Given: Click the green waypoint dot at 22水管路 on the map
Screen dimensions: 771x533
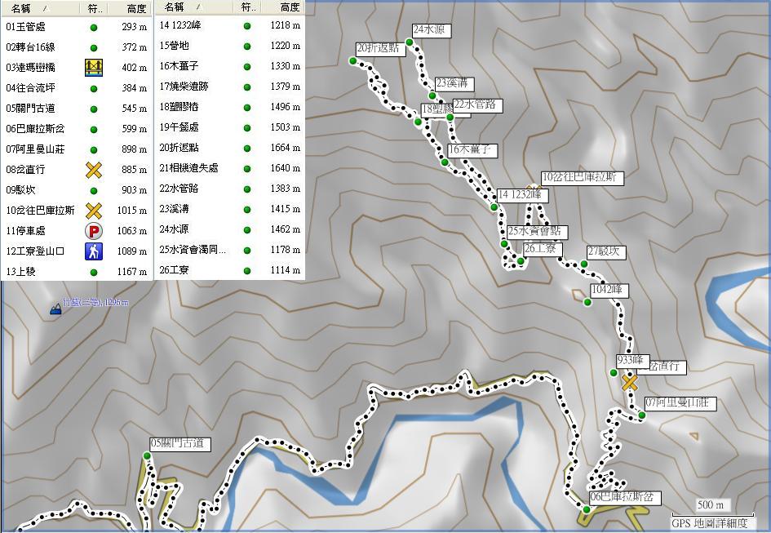Looking at the screenshot, I should [450, 118].
